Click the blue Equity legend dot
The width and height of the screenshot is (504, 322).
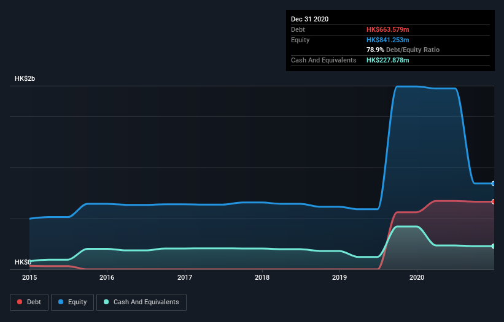[x=61, y=302]
